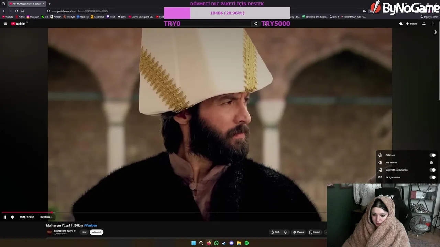
Task: Open the Amazon bookmark
Action: click(x=56, y=17)
